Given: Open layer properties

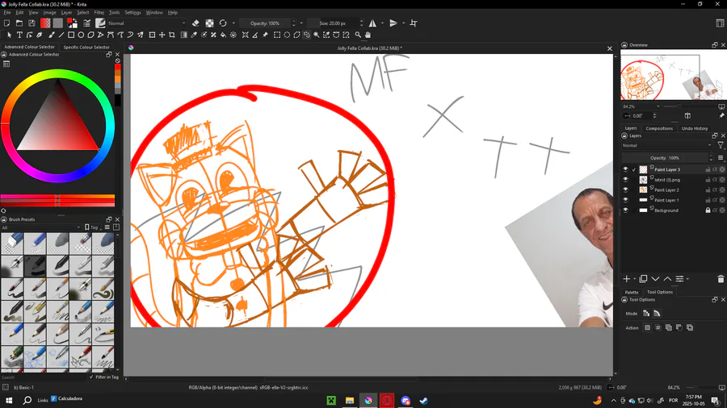Looking at the screenshot, I should pos(679,279).
